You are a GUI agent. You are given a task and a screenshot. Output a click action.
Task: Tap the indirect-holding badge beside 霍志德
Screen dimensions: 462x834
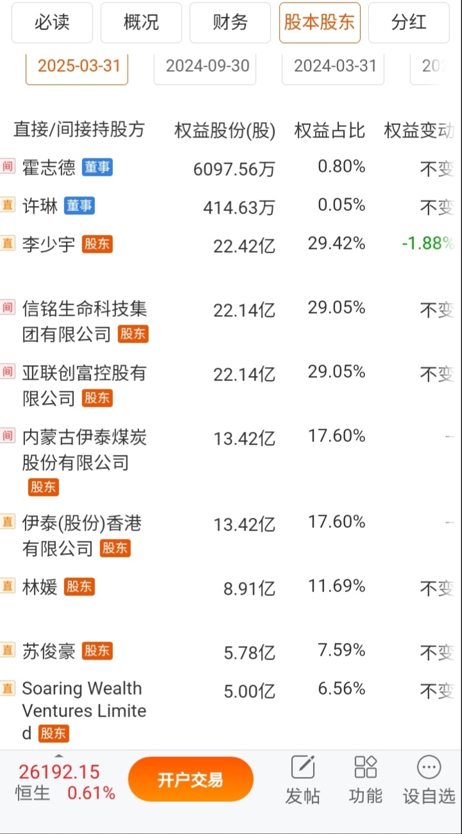pos(8,167)
